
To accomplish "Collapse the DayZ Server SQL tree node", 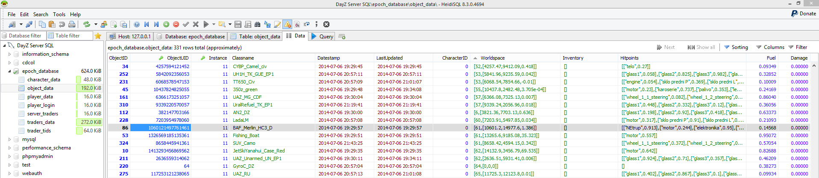I will 4,45.
